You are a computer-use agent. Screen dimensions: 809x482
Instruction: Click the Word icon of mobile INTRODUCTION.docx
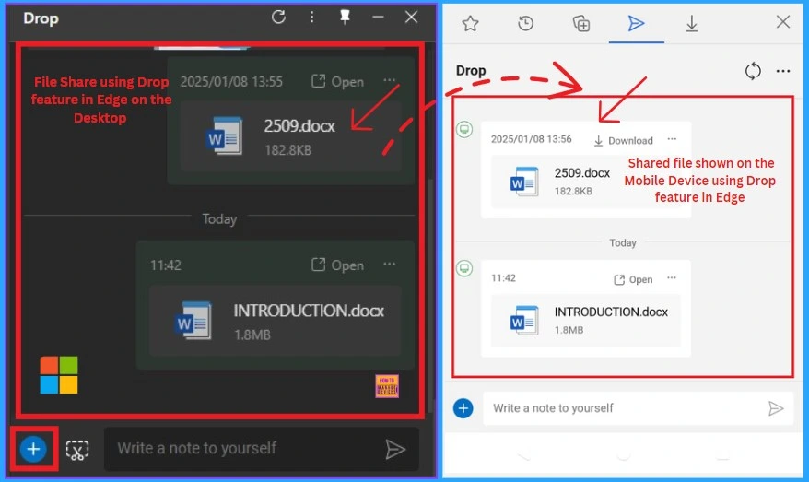[x=524, y=321]
